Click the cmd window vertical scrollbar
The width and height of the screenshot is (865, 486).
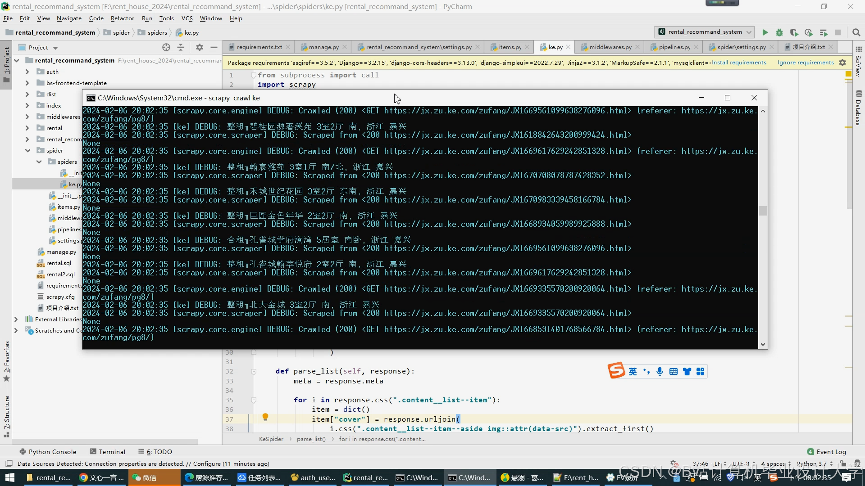(x=763, y=210)
